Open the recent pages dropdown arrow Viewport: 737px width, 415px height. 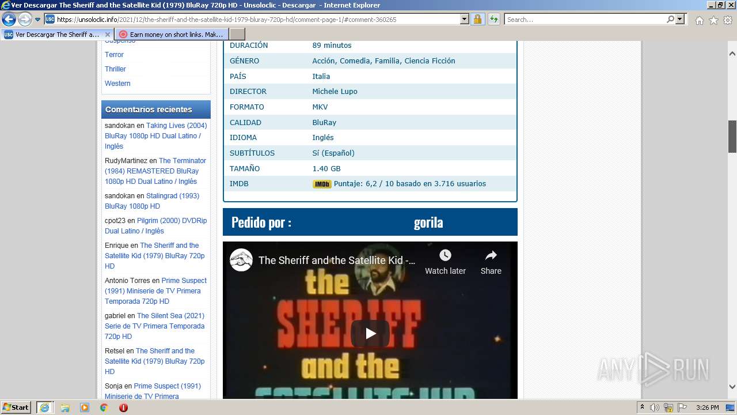(38, 20)
